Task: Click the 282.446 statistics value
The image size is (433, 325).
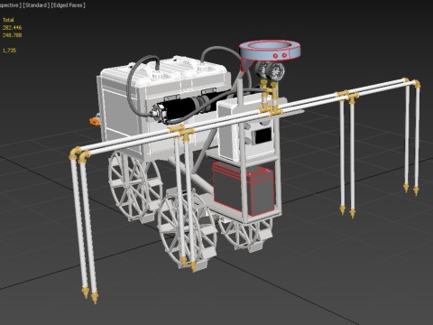Action: [x=12, y=27]
